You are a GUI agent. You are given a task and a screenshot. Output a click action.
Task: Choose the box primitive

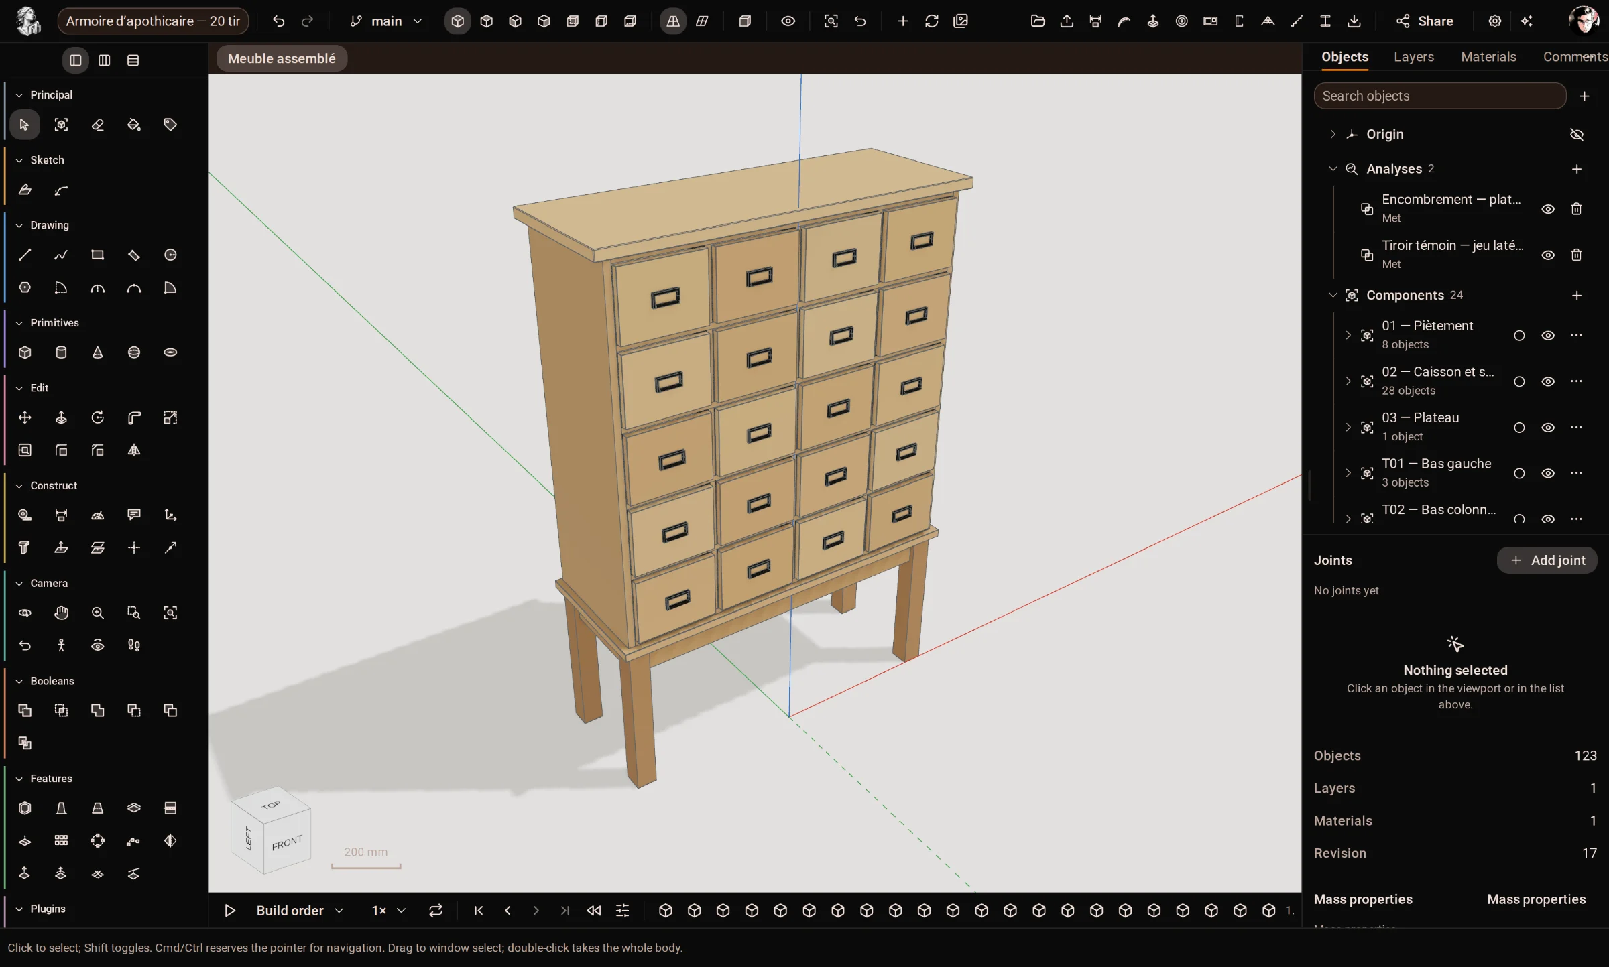click(x=25, y=352)
